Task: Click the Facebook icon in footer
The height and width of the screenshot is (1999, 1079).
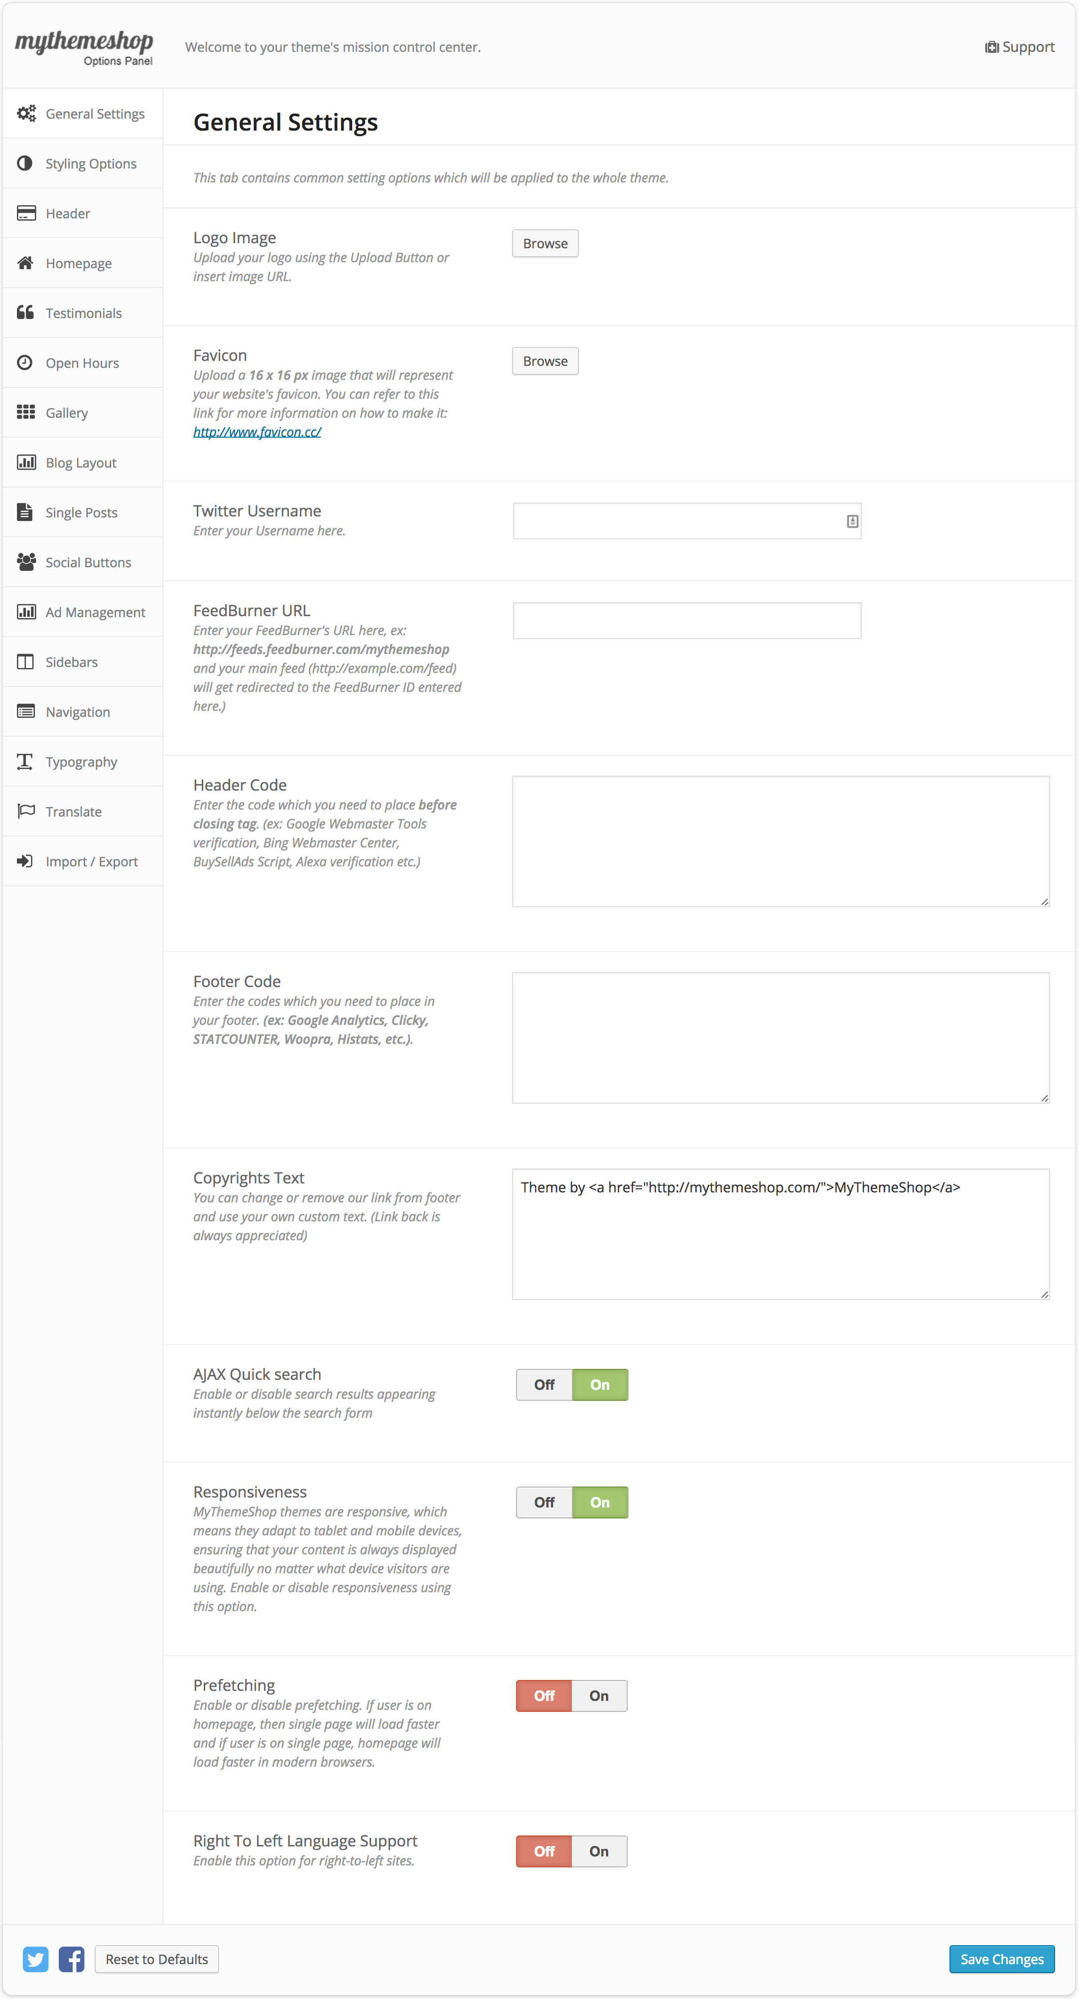Action: pyautogui.click(x=71, y=1959)
